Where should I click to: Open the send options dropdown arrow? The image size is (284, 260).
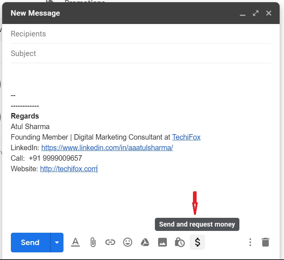pos(57,243)
